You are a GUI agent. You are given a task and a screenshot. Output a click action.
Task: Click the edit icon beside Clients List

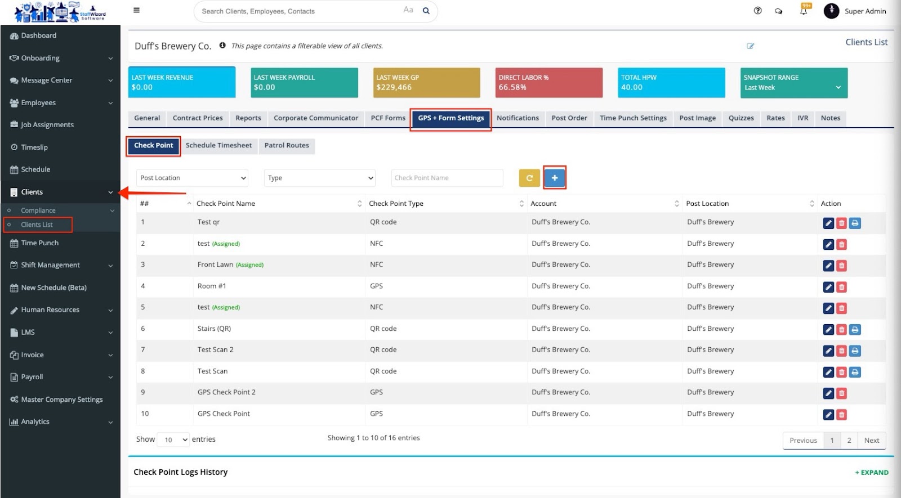750,46
